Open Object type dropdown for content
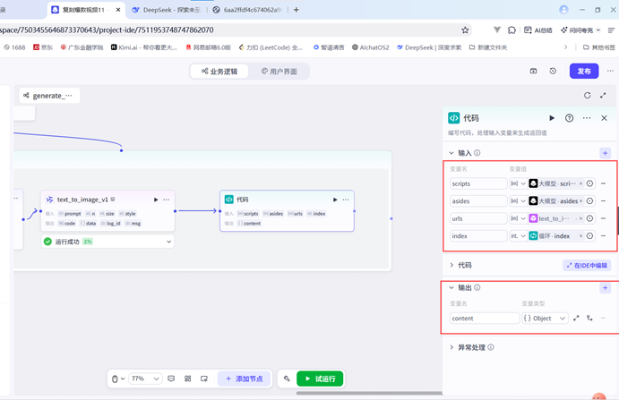Screen dimensions: 619x400 point(545,318)
